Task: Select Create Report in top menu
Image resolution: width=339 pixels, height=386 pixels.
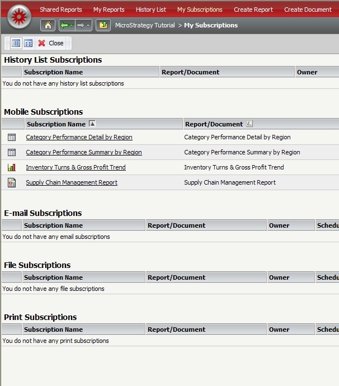Action: [253, 10]
